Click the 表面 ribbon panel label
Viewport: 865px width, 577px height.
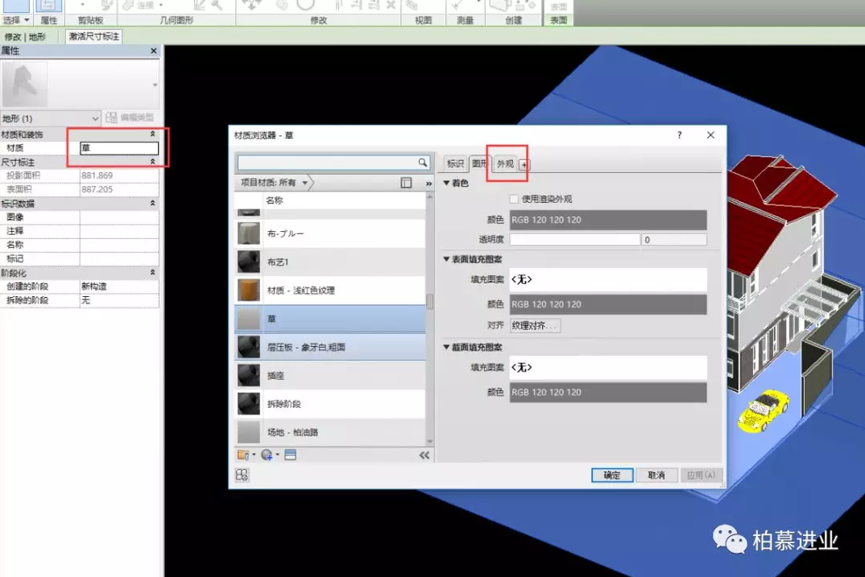point(558,20)
